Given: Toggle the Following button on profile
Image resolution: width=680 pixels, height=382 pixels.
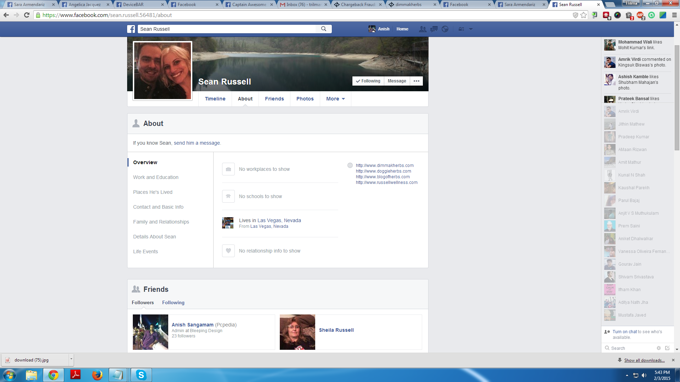Looking at the screenshot, I should coord(368,81).
